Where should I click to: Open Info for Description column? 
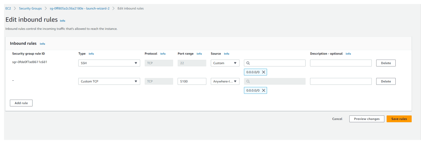tap(348, 54)
